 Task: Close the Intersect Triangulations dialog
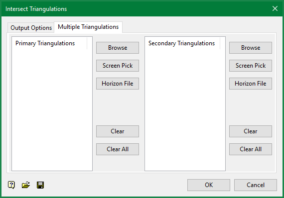(x=275, y=8)
